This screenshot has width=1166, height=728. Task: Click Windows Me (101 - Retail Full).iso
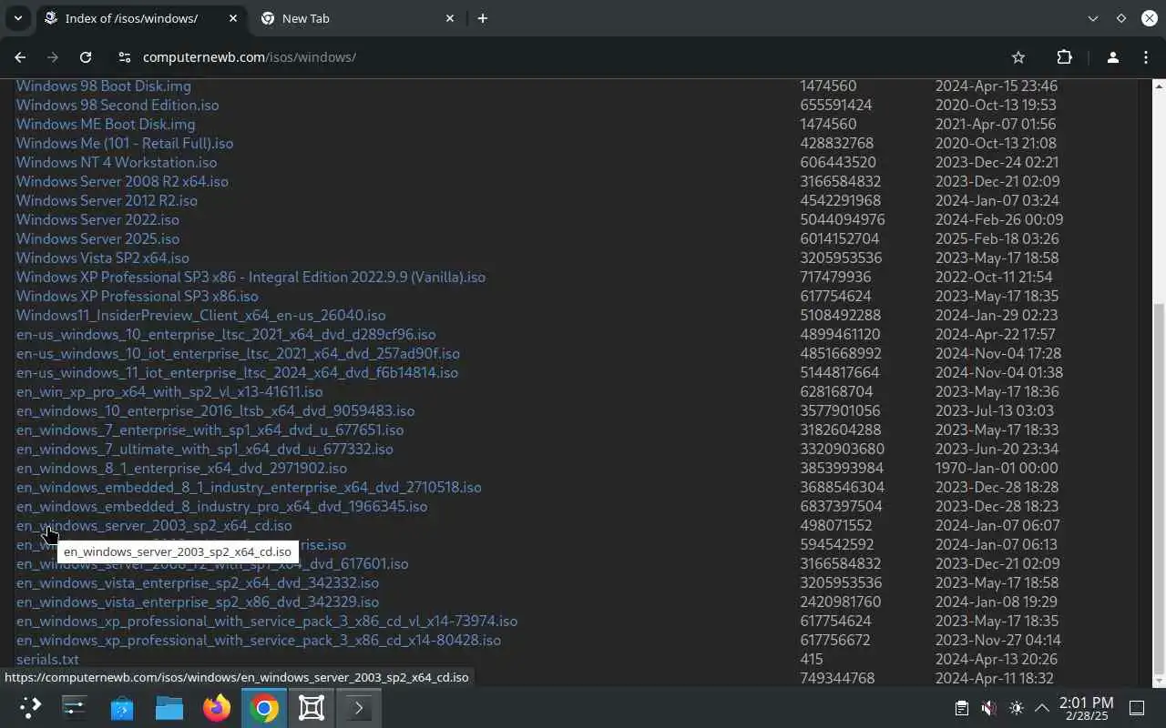pos(125,143)
